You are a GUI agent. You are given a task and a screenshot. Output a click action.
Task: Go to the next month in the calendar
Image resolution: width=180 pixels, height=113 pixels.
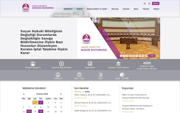click(x=61, y=94)
